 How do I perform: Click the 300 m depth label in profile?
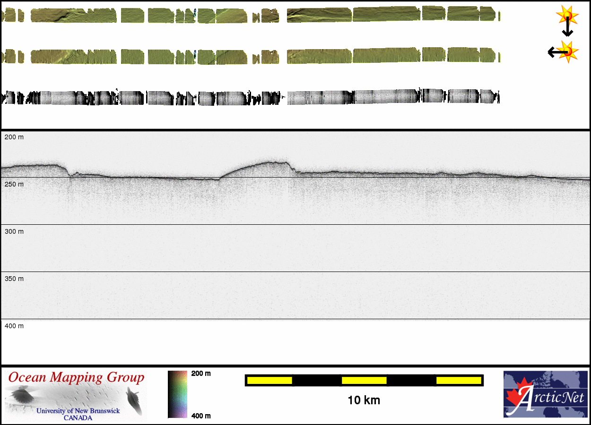coord(14,231)
